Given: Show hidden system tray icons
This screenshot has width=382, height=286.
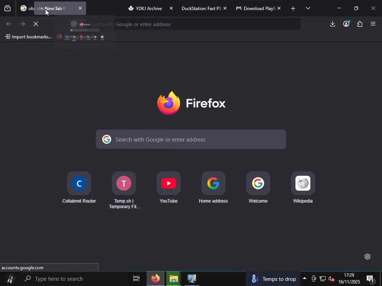Looking at the screenshot, I should [x=304, y=279].
